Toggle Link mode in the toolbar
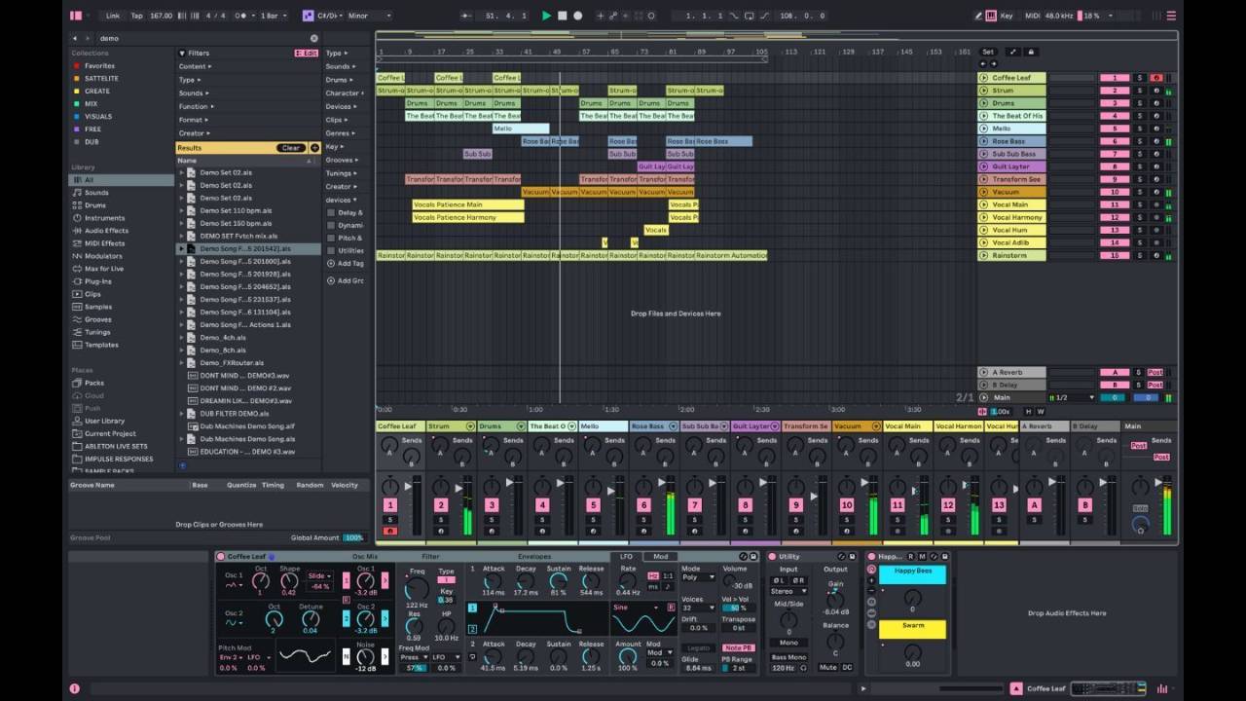The height and width of the screenshot is (701, 1246). click(x=114, y=16)
